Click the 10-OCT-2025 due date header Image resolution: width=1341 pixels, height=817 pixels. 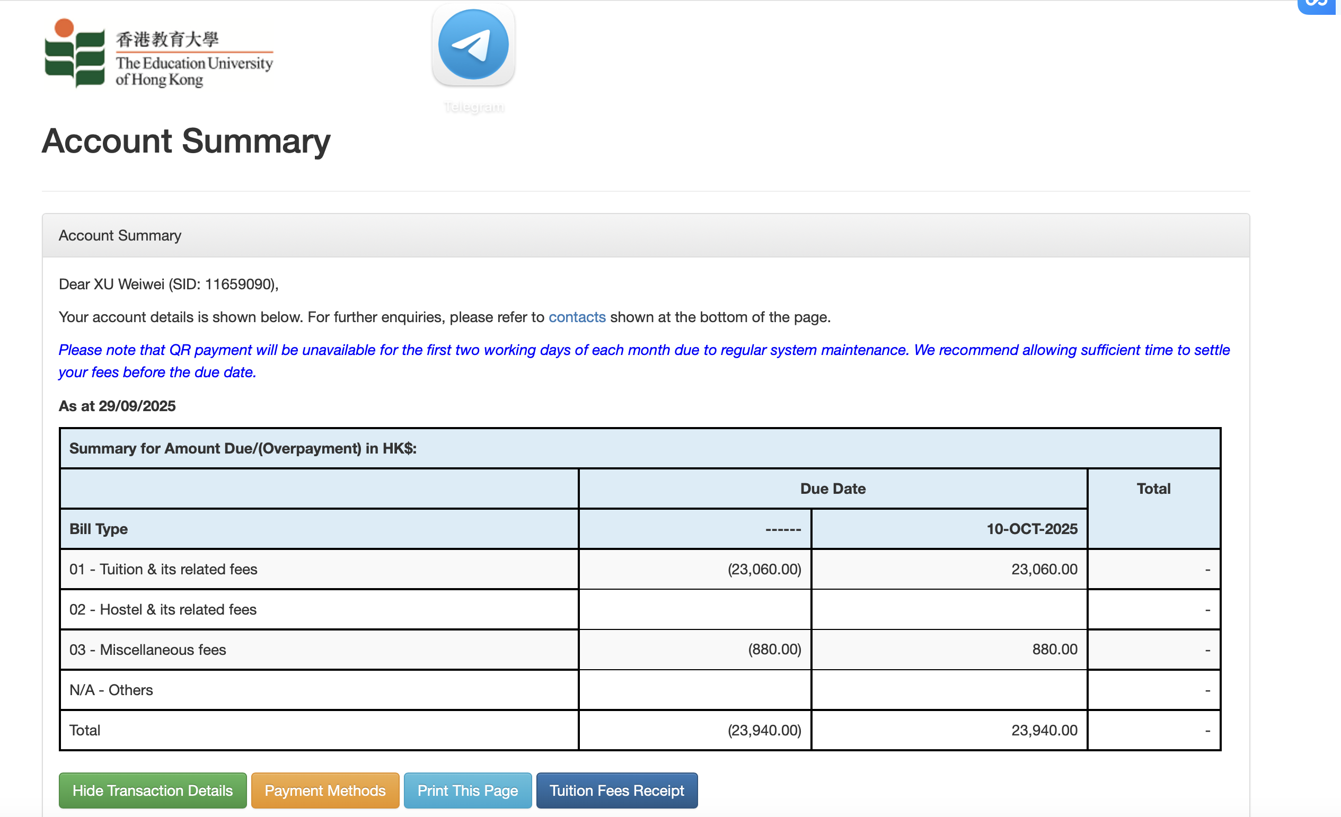coord(1031,529)
